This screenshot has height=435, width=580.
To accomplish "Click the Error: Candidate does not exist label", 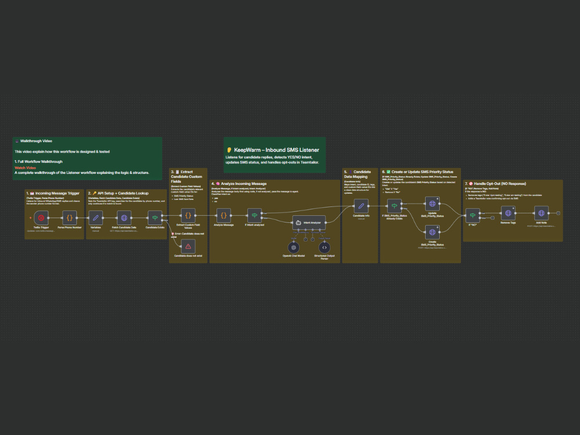I will [187, 235].
